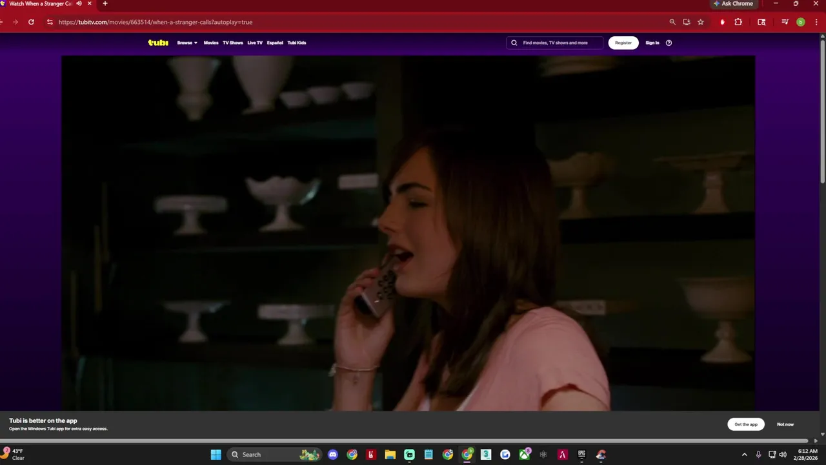Open Tubi Kids
This screenshot has width=826, height=465.
[x=297, y=43]
